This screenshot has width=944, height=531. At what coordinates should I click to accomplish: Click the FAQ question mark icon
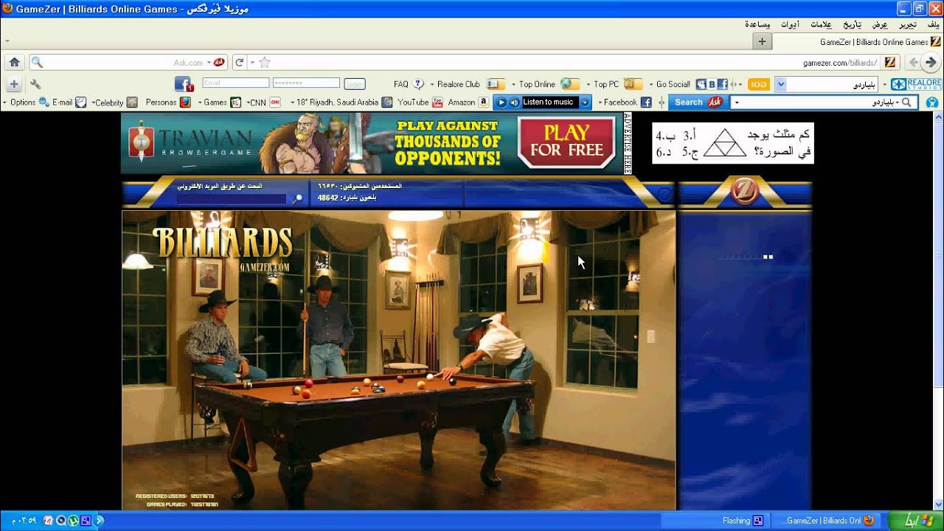pyautogui.click(x=418, y=84)
